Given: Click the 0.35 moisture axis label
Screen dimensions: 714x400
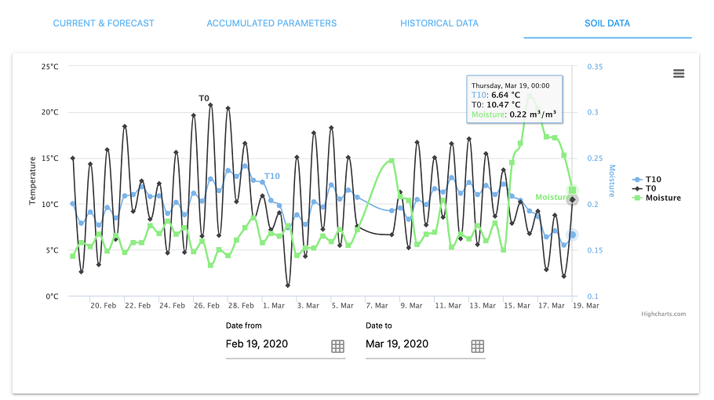Looking at the screenshot, I should click(595, 67).
